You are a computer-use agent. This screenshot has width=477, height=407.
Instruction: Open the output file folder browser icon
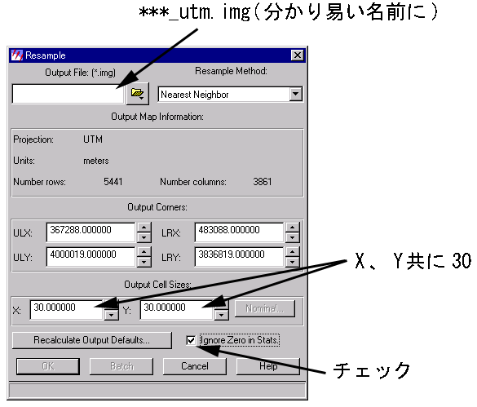138,94
